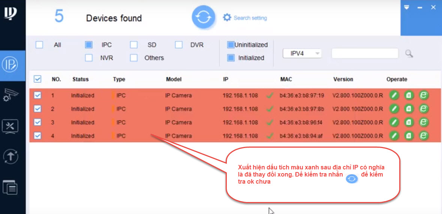Uncheck device row number 2
Screen dimensions: 442x214
click(x=37, y=109)
